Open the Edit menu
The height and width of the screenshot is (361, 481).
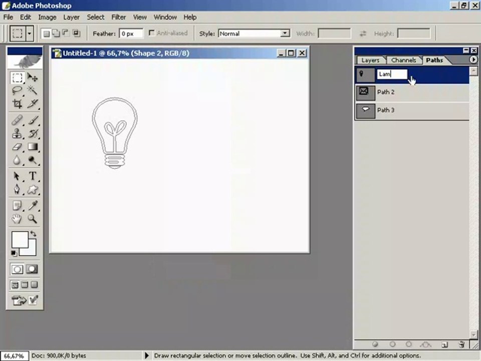26,17
